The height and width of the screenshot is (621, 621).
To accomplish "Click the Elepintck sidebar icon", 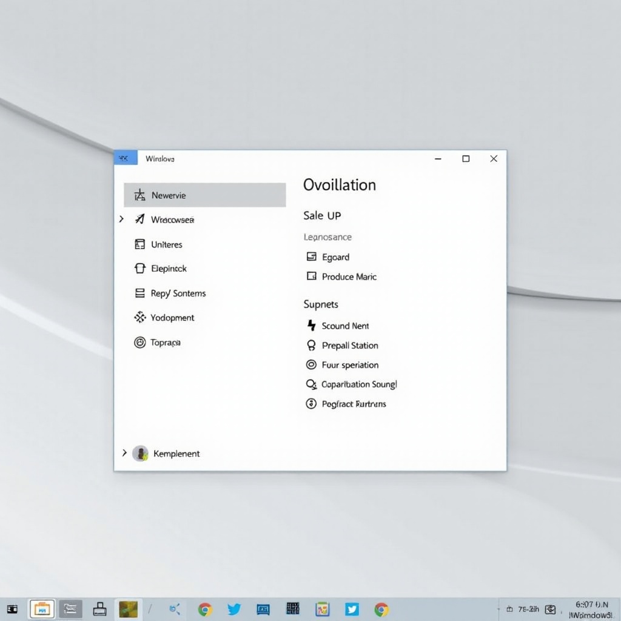I will pos(140,268).
